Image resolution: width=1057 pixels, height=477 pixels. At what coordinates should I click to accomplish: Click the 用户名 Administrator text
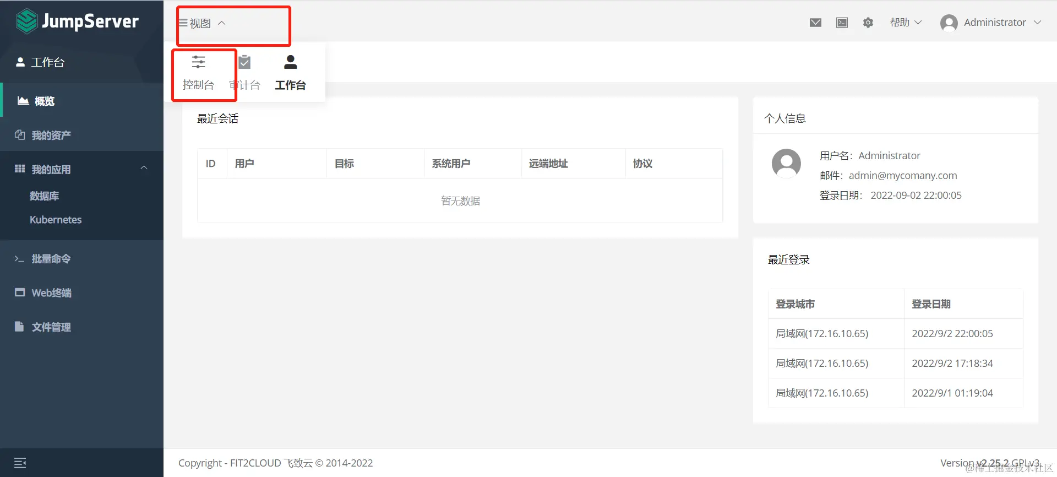[x=870, y=156]
